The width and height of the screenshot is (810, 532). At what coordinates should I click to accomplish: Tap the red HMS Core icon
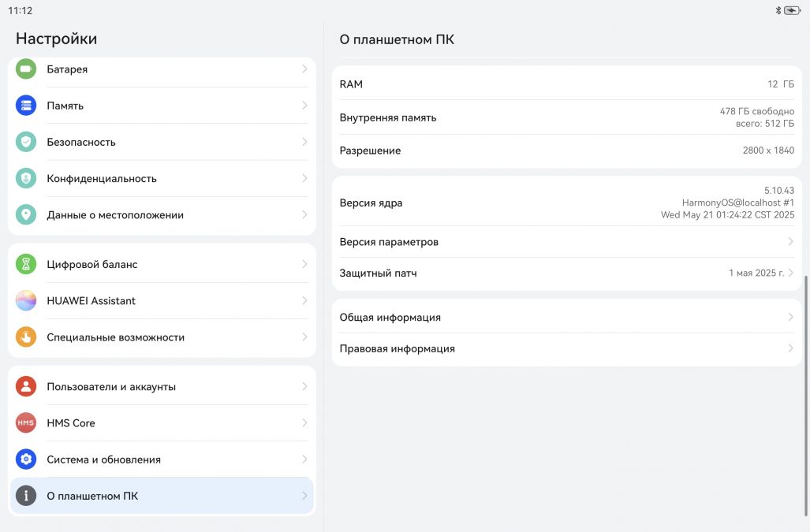coord(26,423)
